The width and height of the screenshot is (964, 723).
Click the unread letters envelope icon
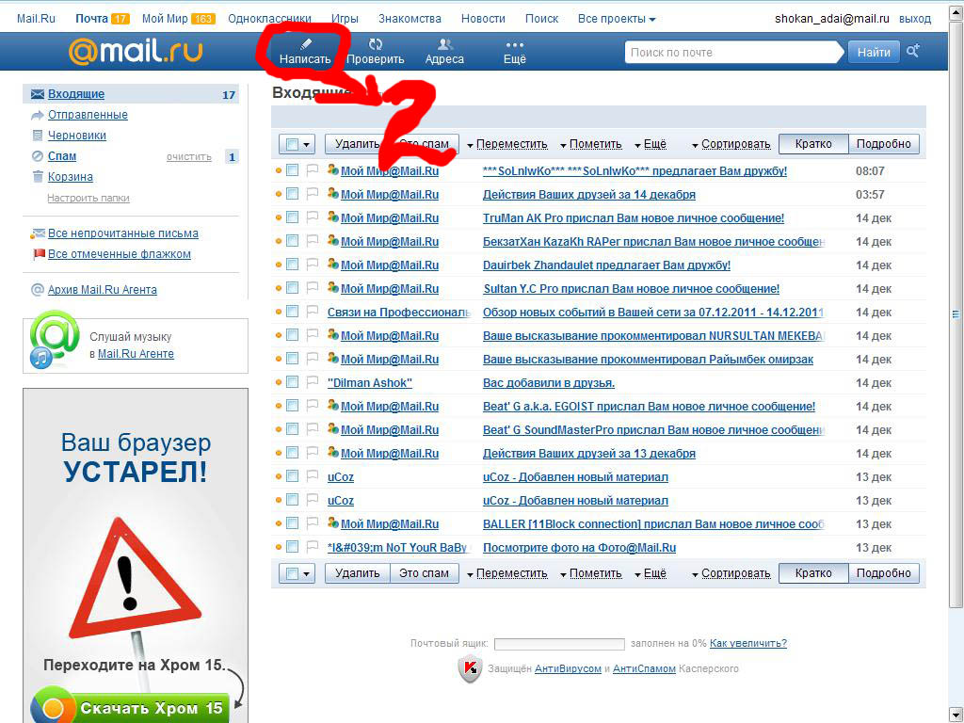tap(38, 233)
